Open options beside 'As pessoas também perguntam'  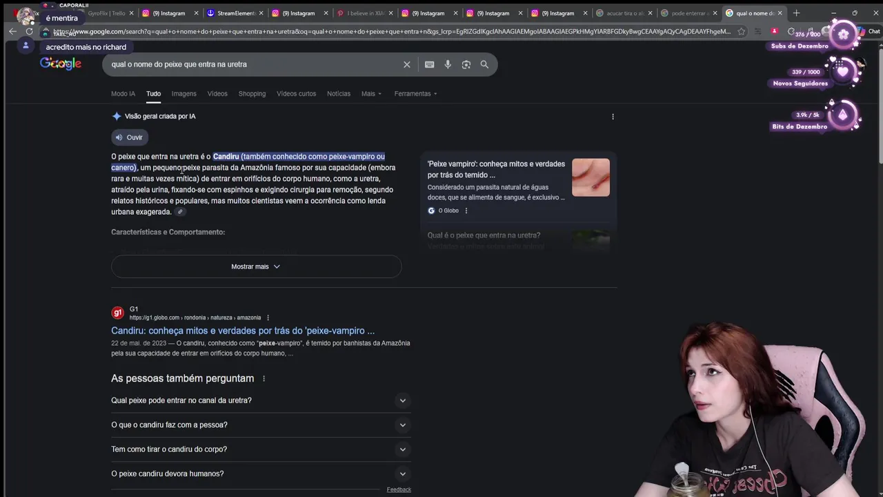click(264, 378)
